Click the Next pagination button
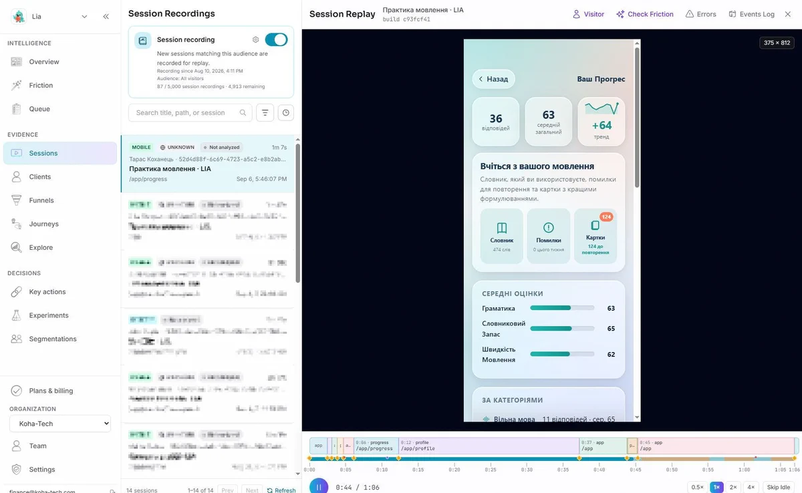Viewport: 802px width, 493px height. point(252,490)
